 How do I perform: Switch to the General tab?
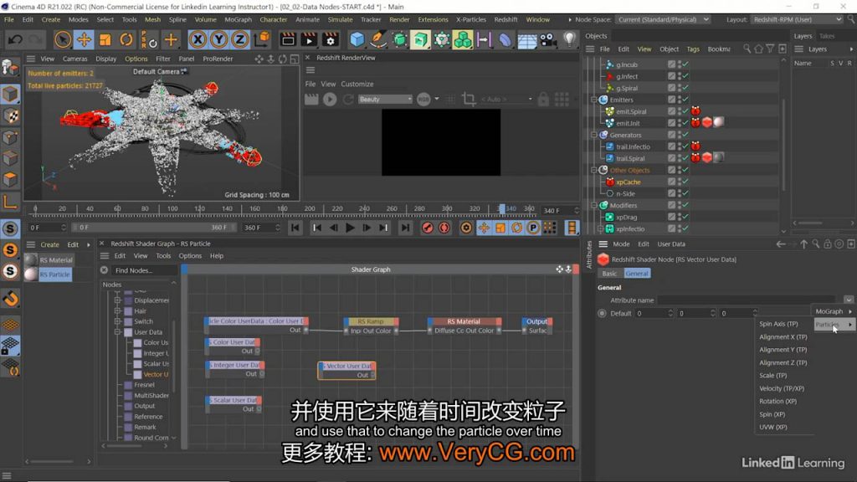[637, 274]
